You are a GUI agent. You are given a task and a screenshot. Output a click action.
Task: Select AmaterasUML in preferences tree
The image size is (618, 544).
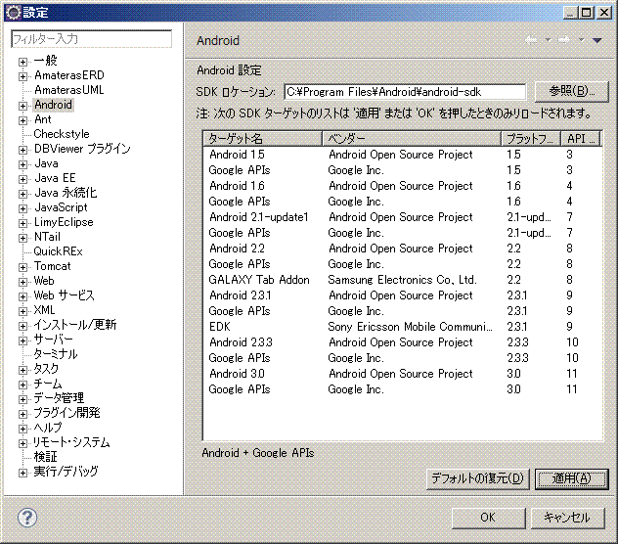(69, 90)
